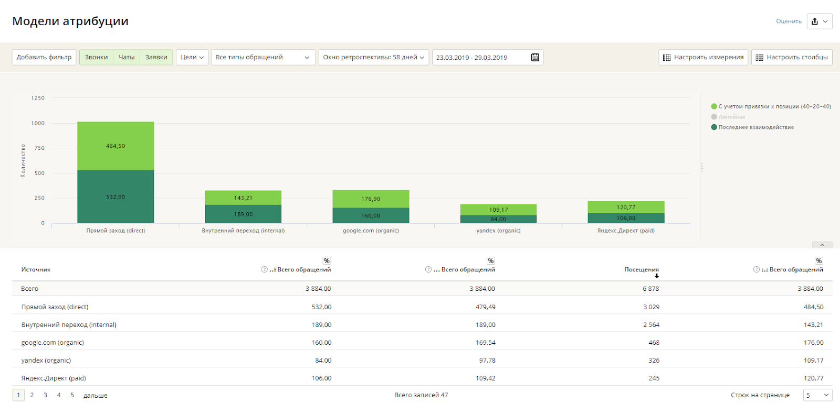The height and width of the screenshot is (414, 840).
Task: Click the visits value 6 878
Action: [x=650, y=289]
